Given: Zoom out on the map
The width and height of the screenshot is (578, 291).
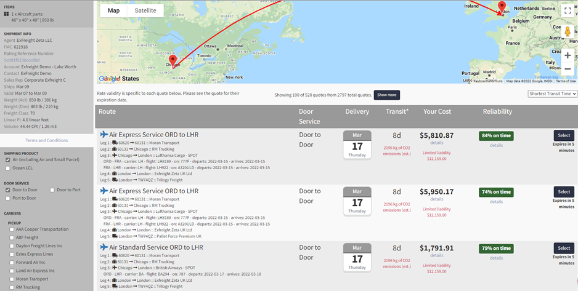Looking at the screenshot, I should pos(568,69).
